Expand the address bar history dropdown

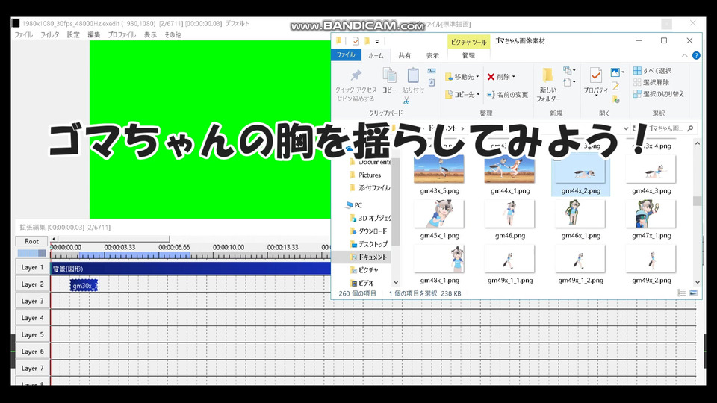[x=626, y=128]
